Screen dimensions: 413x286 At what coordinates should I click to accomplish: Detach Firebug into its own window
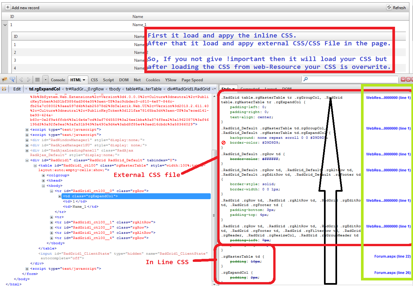(x=409, y=79)
